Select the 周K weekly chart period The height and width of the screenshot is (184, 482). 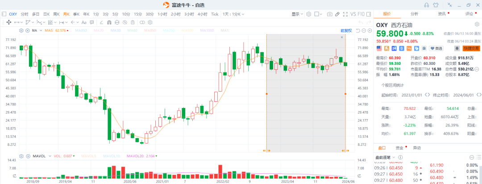point(56,14)
